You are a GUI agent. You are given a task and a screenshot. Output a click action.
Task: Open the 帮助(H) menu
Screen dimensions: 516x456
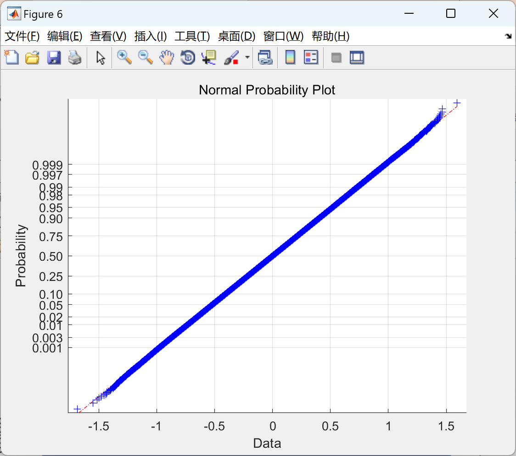coord(331,36)
